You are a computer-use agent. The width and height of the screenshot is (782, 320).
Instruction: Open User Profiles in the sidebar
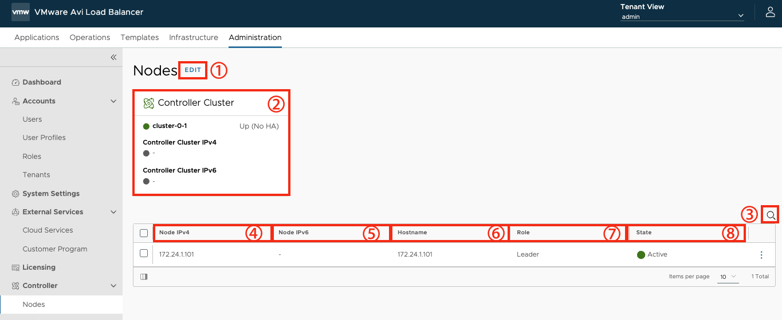click(x=44, y=138)
